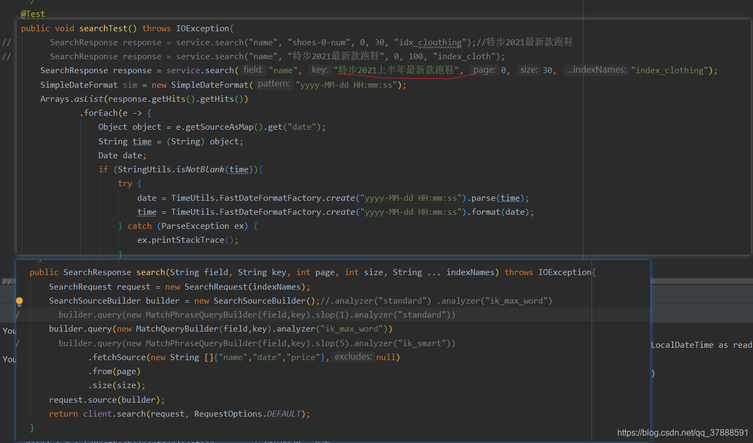Click the "pattern:" parameter hint
The height and width of the screenshot is (443, 753).
[273, 85]
